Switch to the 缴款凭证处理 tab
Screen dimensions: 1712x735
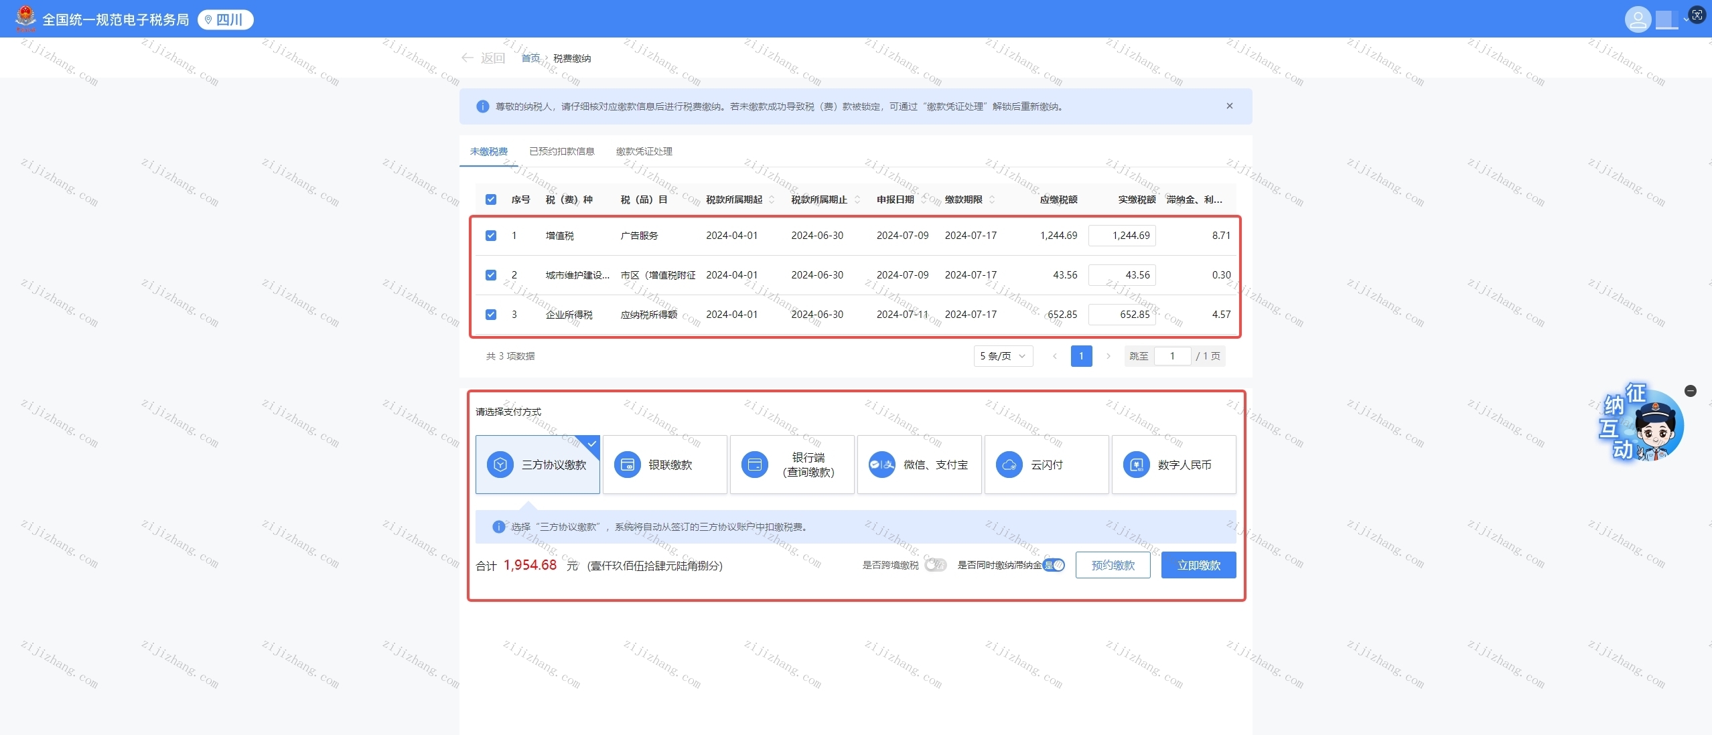point(644,151)
